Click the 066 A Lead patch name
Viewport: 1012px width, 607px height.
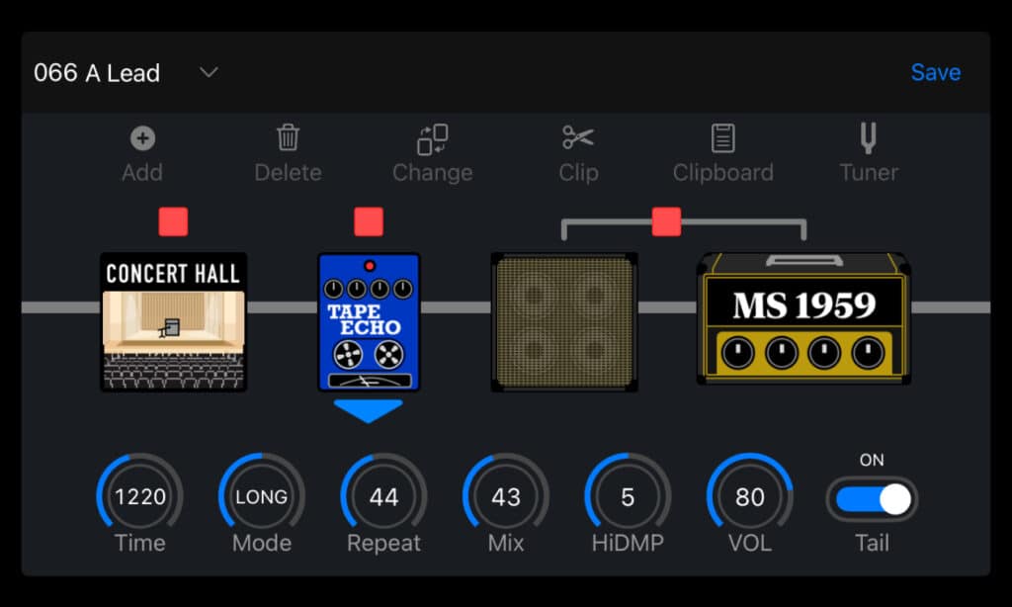coord(97,72)
